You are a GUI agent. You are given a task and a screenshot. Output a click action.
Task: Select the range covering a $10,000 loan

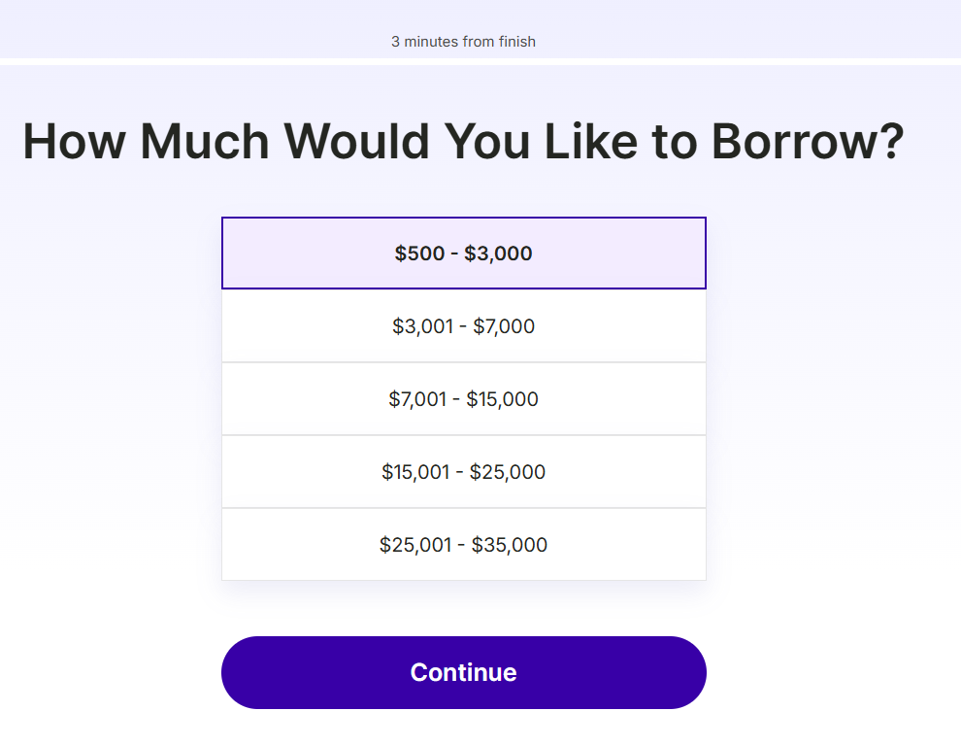pos(463,399)
